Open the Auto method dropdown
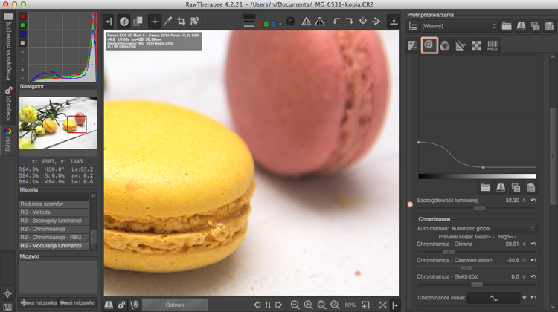Viewport: 558px width, 312px height. [493, 229]
